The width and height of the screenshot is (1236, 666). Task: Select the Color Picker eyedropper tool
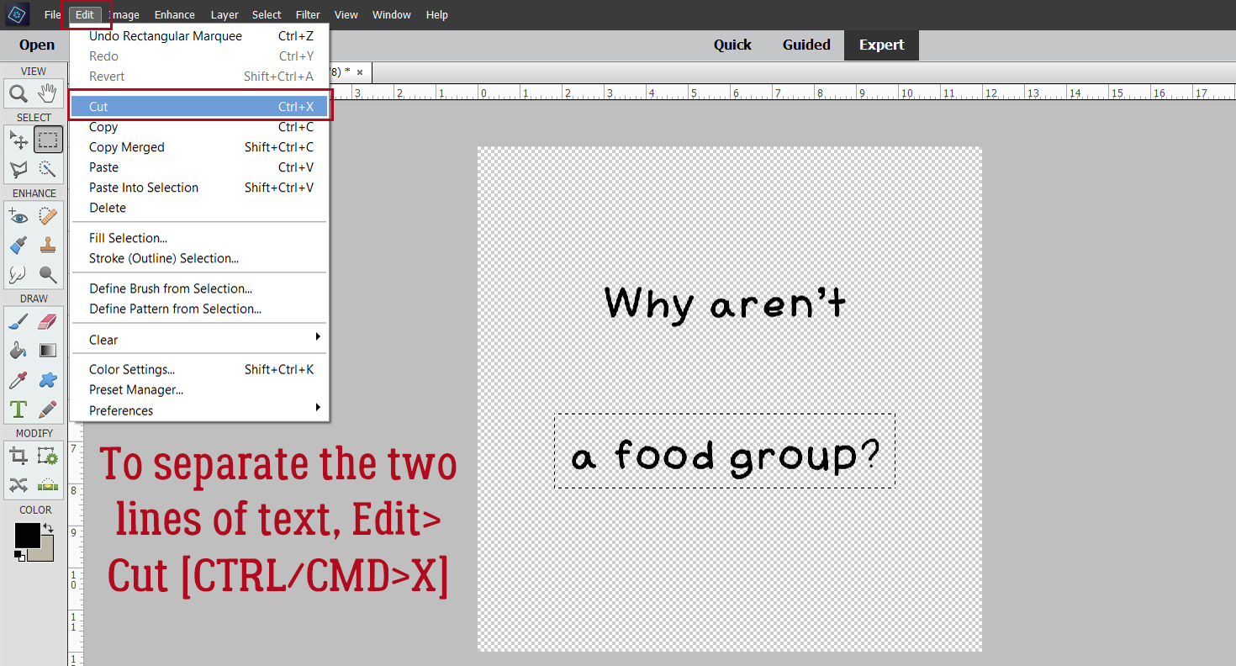[x=18, y=380]
